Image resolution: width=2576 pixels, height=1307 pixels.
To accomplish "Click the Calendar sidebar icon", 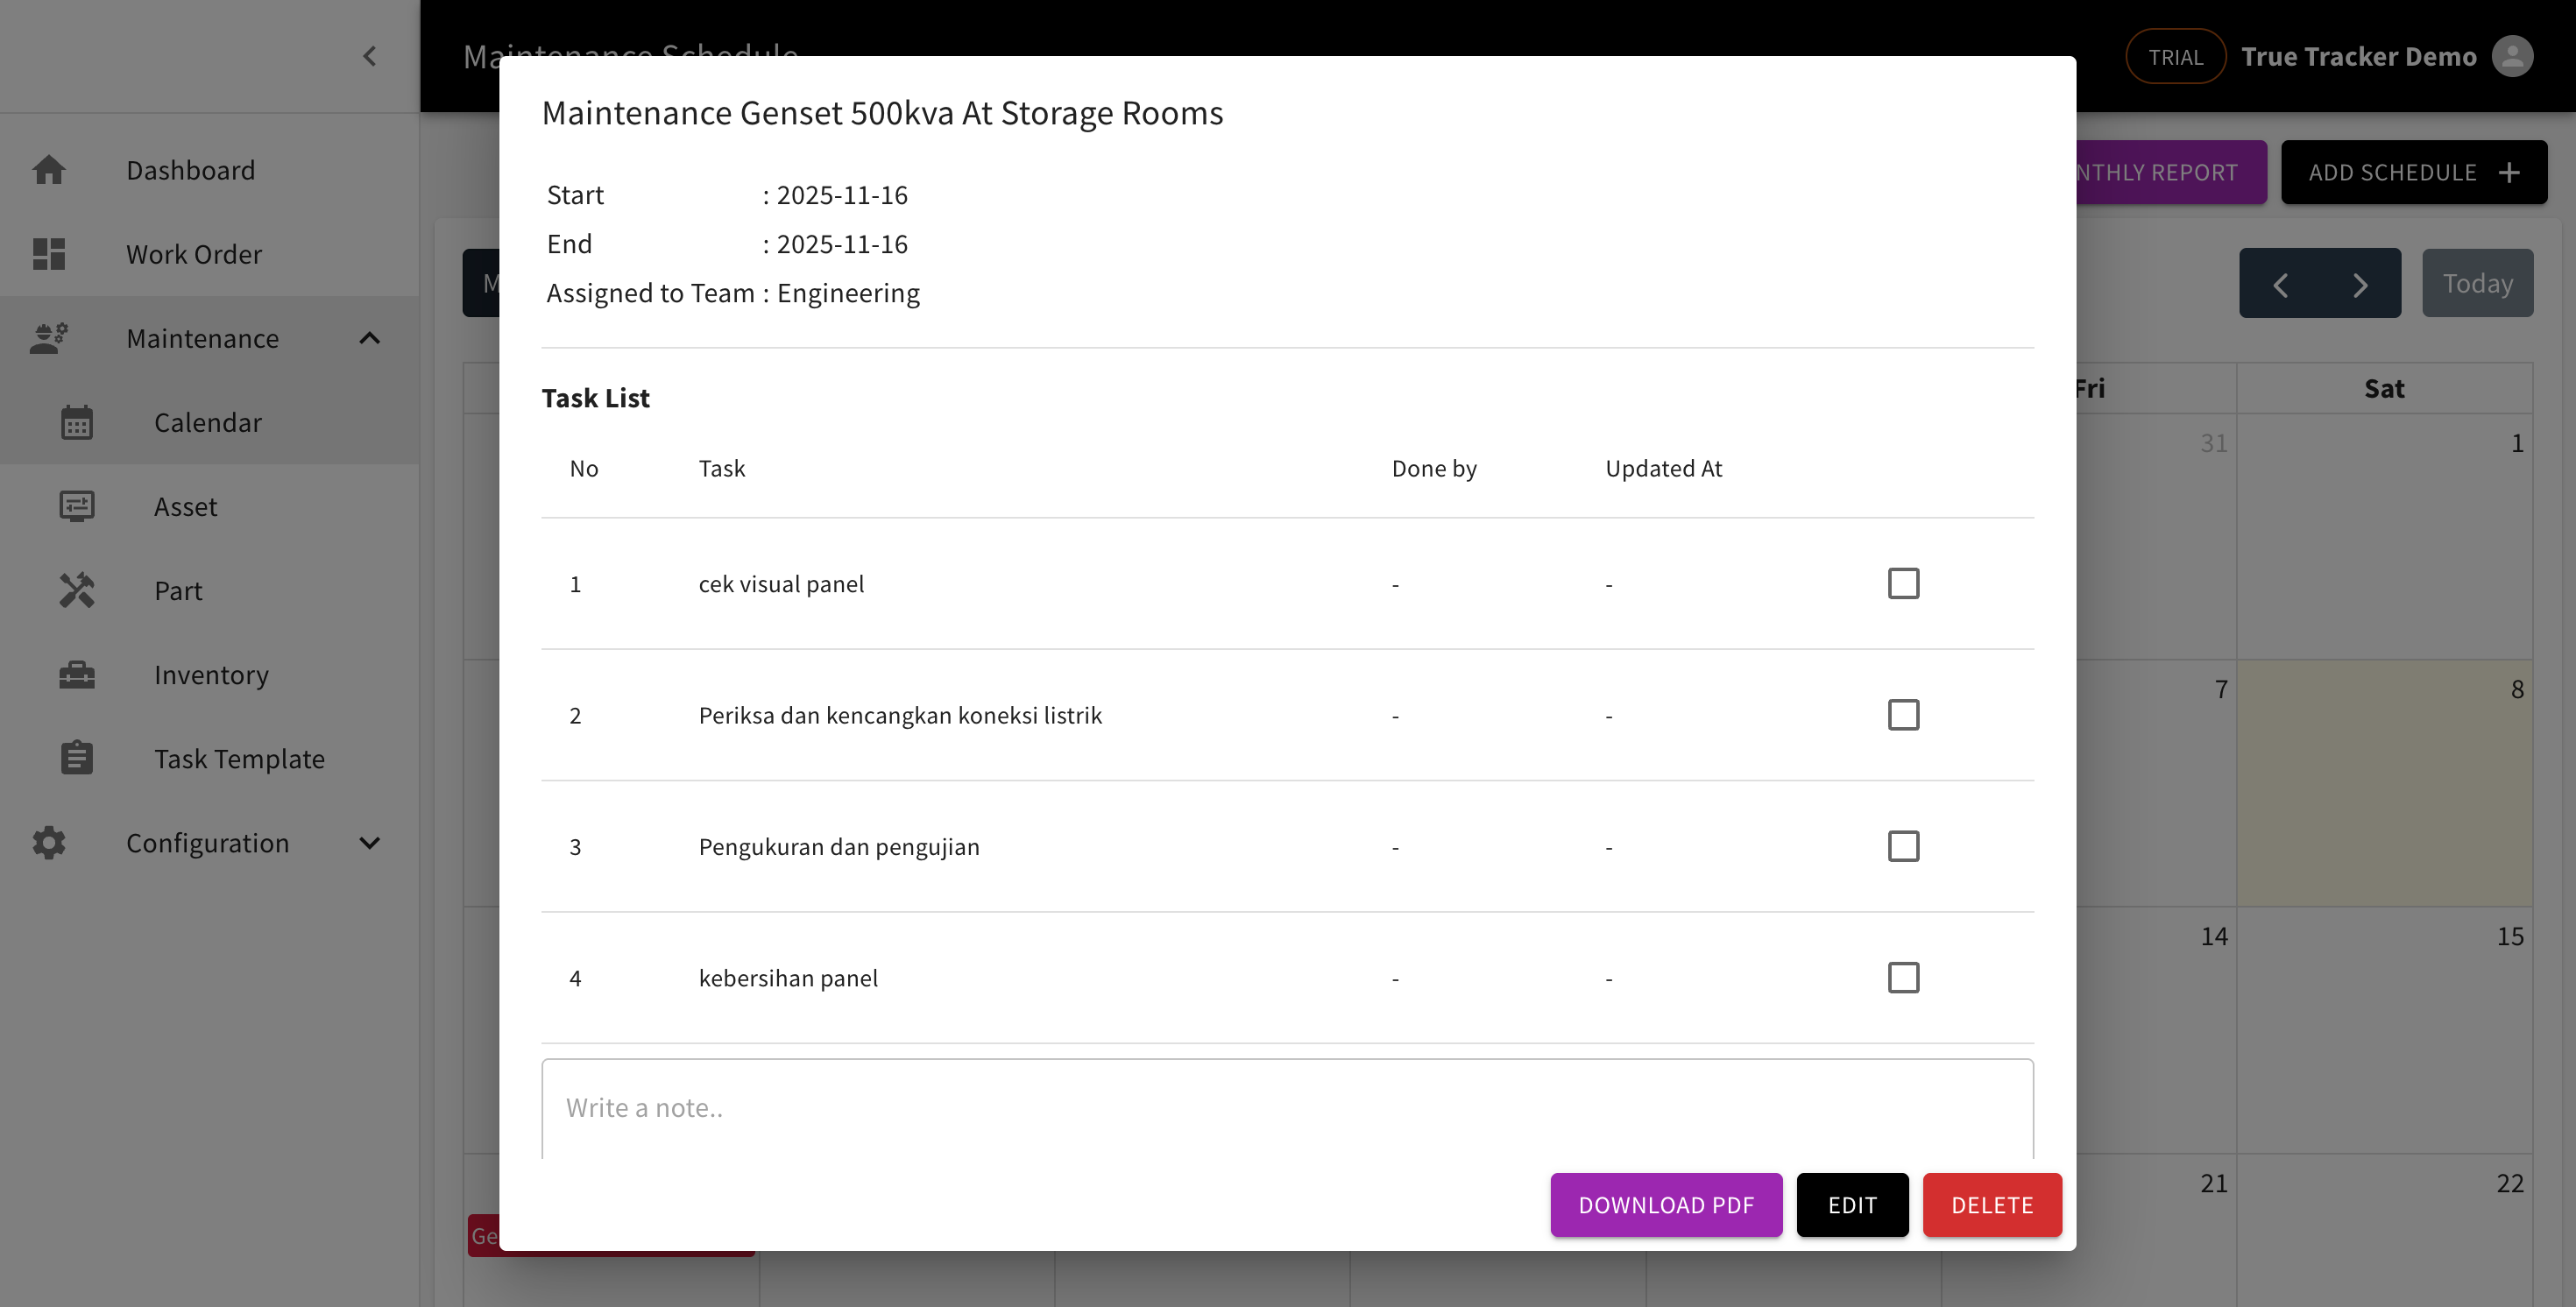I will [x=76, y=423].
